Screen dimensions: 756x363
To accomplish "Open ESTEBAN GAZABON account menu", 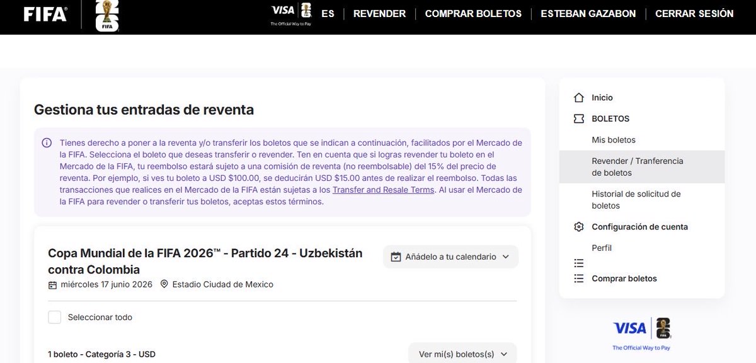I will click(x=588, y=13).
